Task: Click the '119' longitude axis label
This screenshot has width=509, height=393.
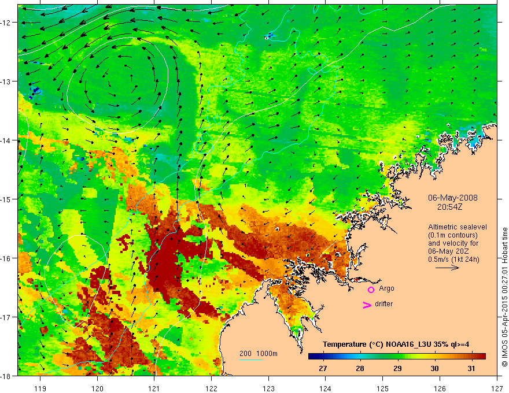Action: click(x=40, y=388)
